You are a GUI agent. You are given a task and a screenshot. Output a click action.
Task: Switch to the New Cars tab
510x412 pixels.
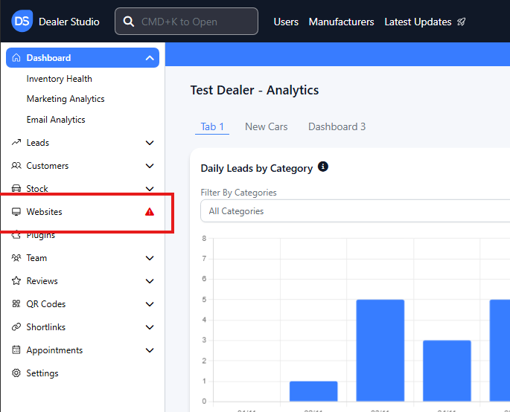pos(266,126)
